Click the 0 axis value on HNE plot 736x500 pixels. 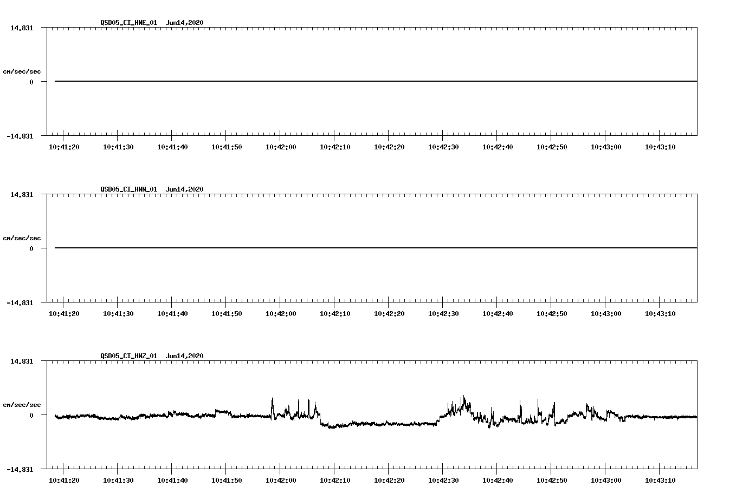coord(31,82)
